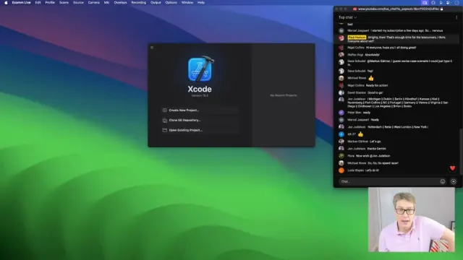Click Markus Gärtner's "Let's go." message
463x260 pixels.
click(x=375, y=142)
